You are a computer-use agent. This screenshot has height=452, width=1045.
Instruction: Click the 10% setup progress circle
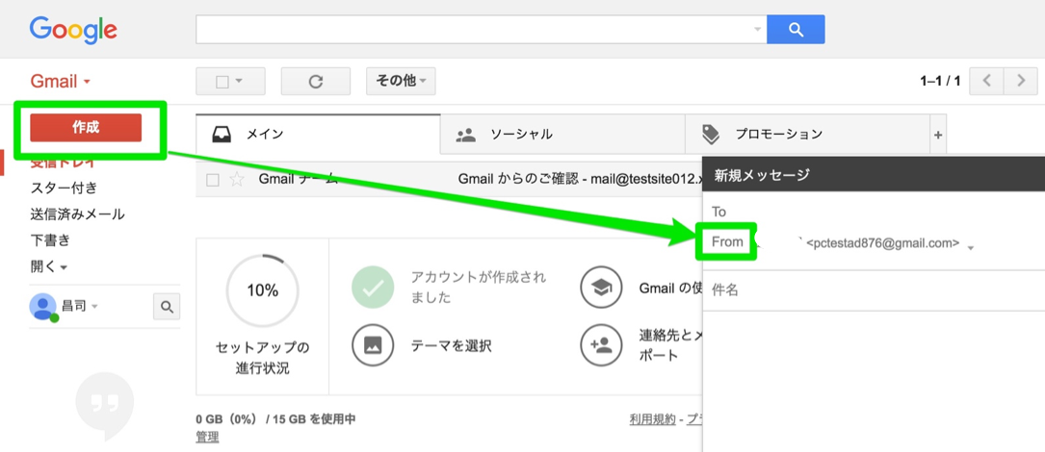[x=263, y=290]
